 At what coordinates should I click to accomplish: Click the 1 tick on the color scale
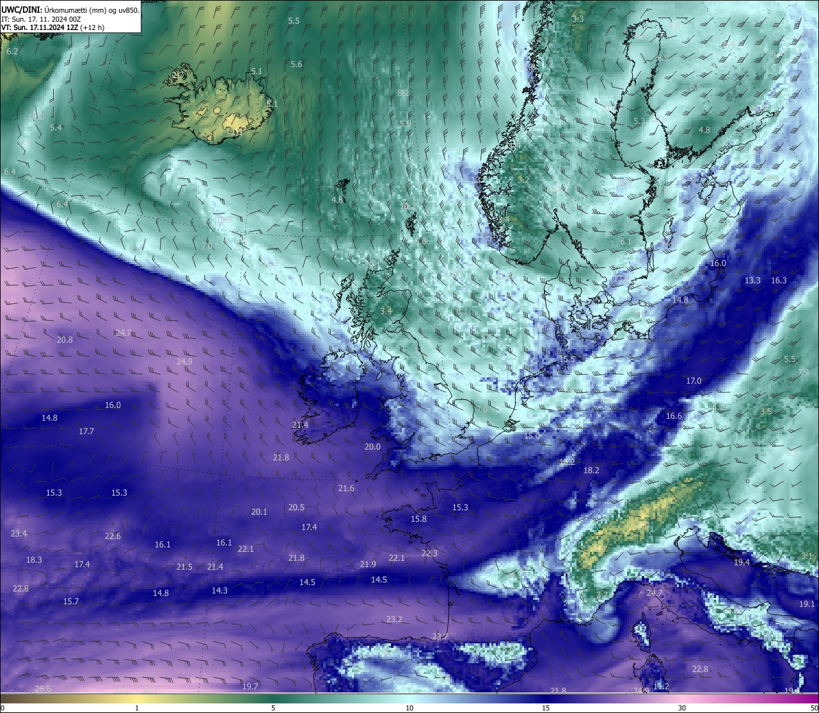pos(137,707)
